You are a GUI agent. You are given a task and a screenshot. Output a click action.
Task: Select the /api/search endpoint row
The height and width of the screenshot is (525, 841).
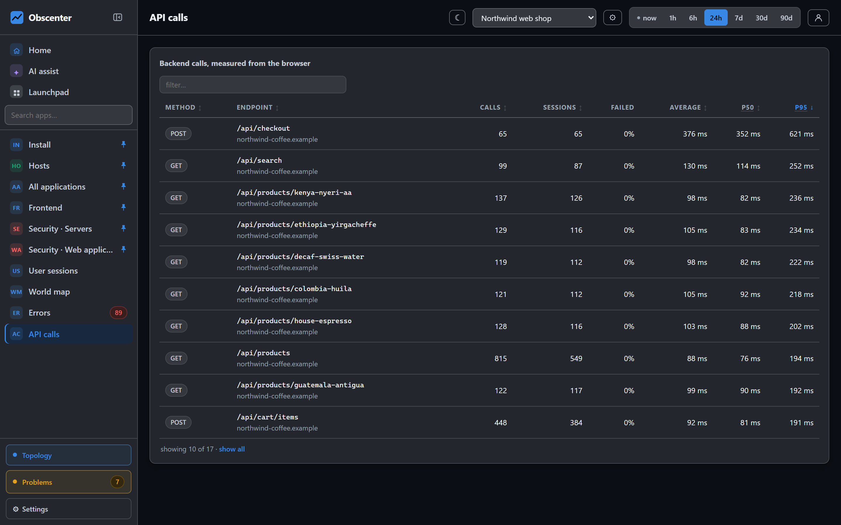click(489, 166)
